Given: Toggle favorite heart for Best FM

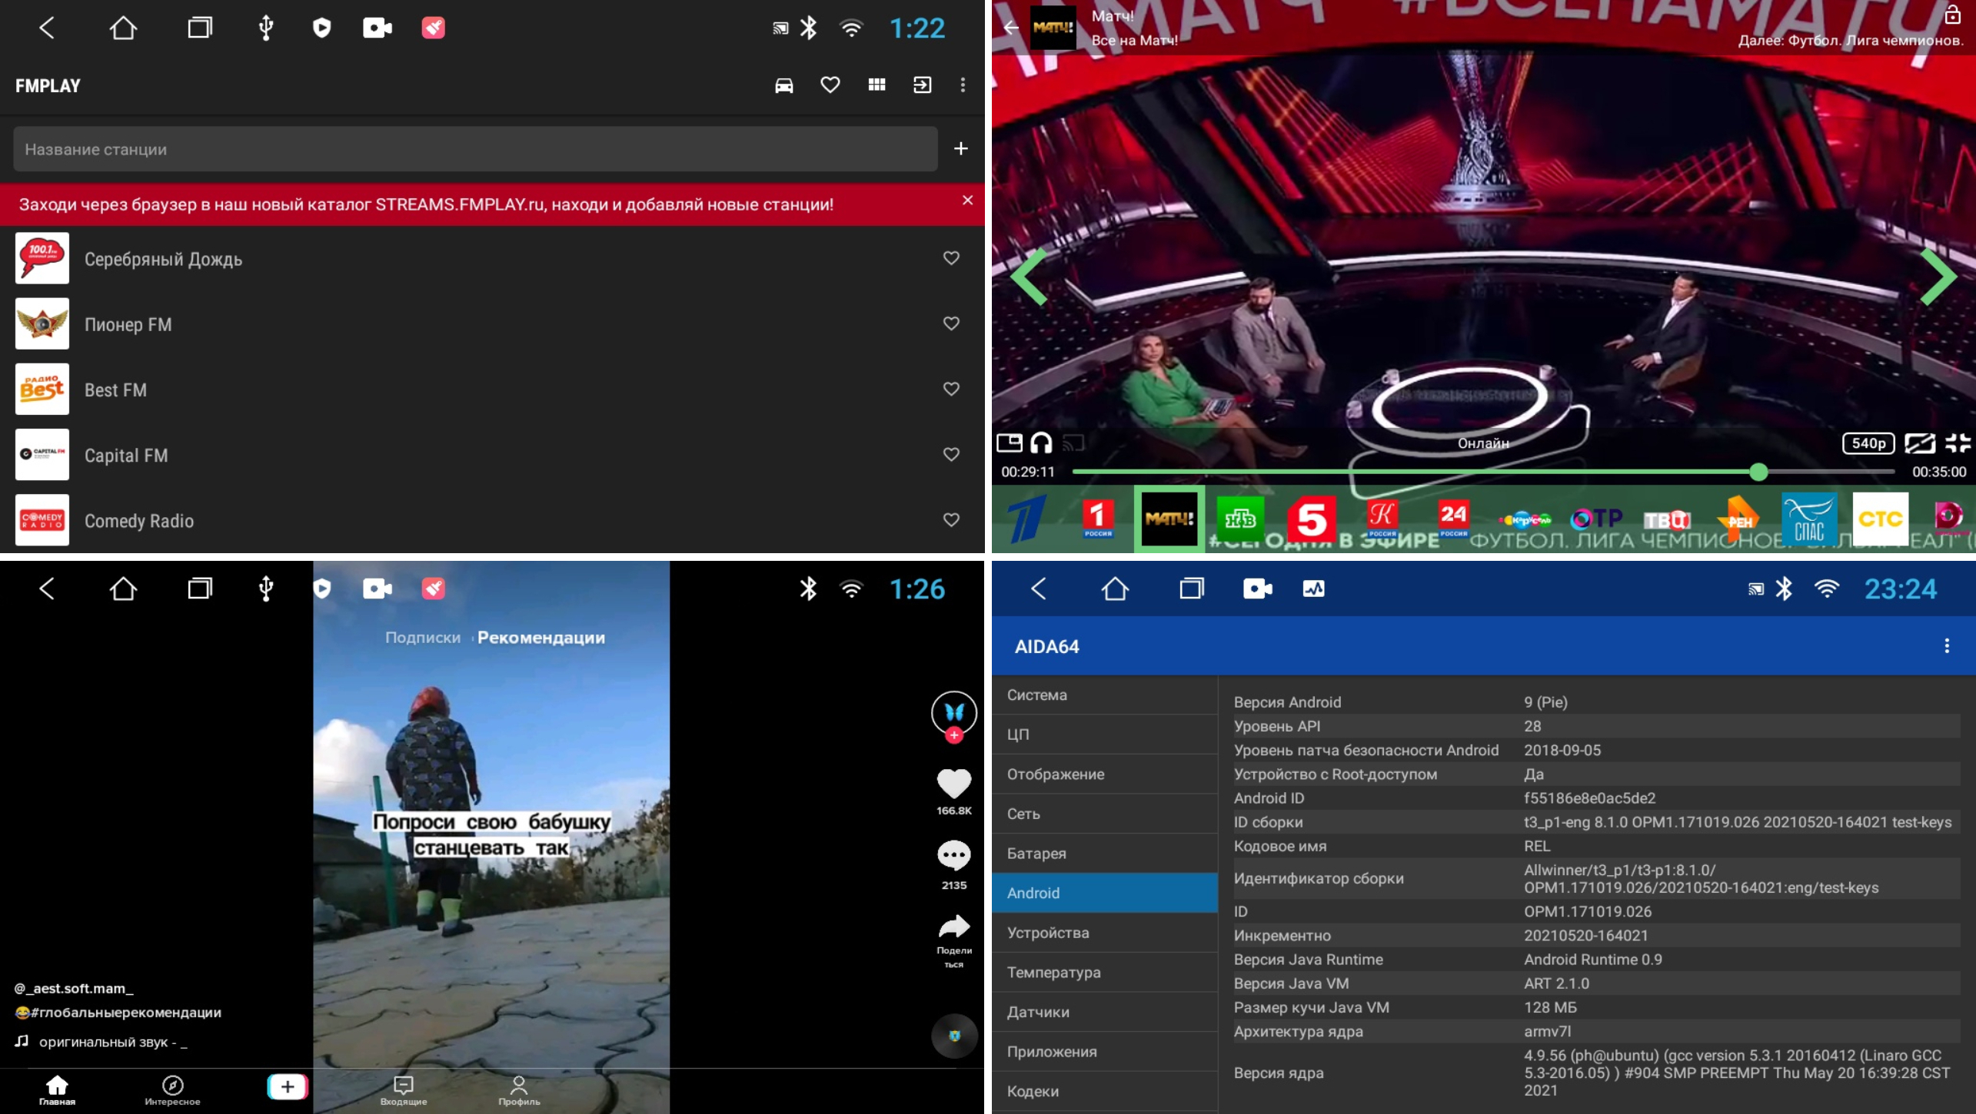Looking at the screenshot, I should pyautogui.click(x=951, y=389).
